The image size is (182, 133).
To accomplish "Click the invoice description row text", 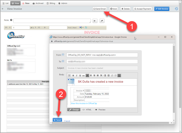I will [x=25, y=84].
